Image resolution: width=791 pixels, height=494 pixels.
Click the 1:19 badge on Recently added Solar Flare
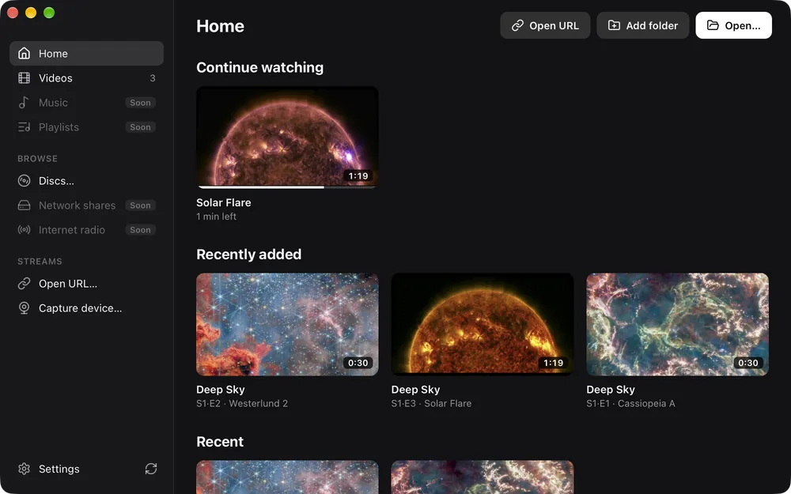point(554,363)
